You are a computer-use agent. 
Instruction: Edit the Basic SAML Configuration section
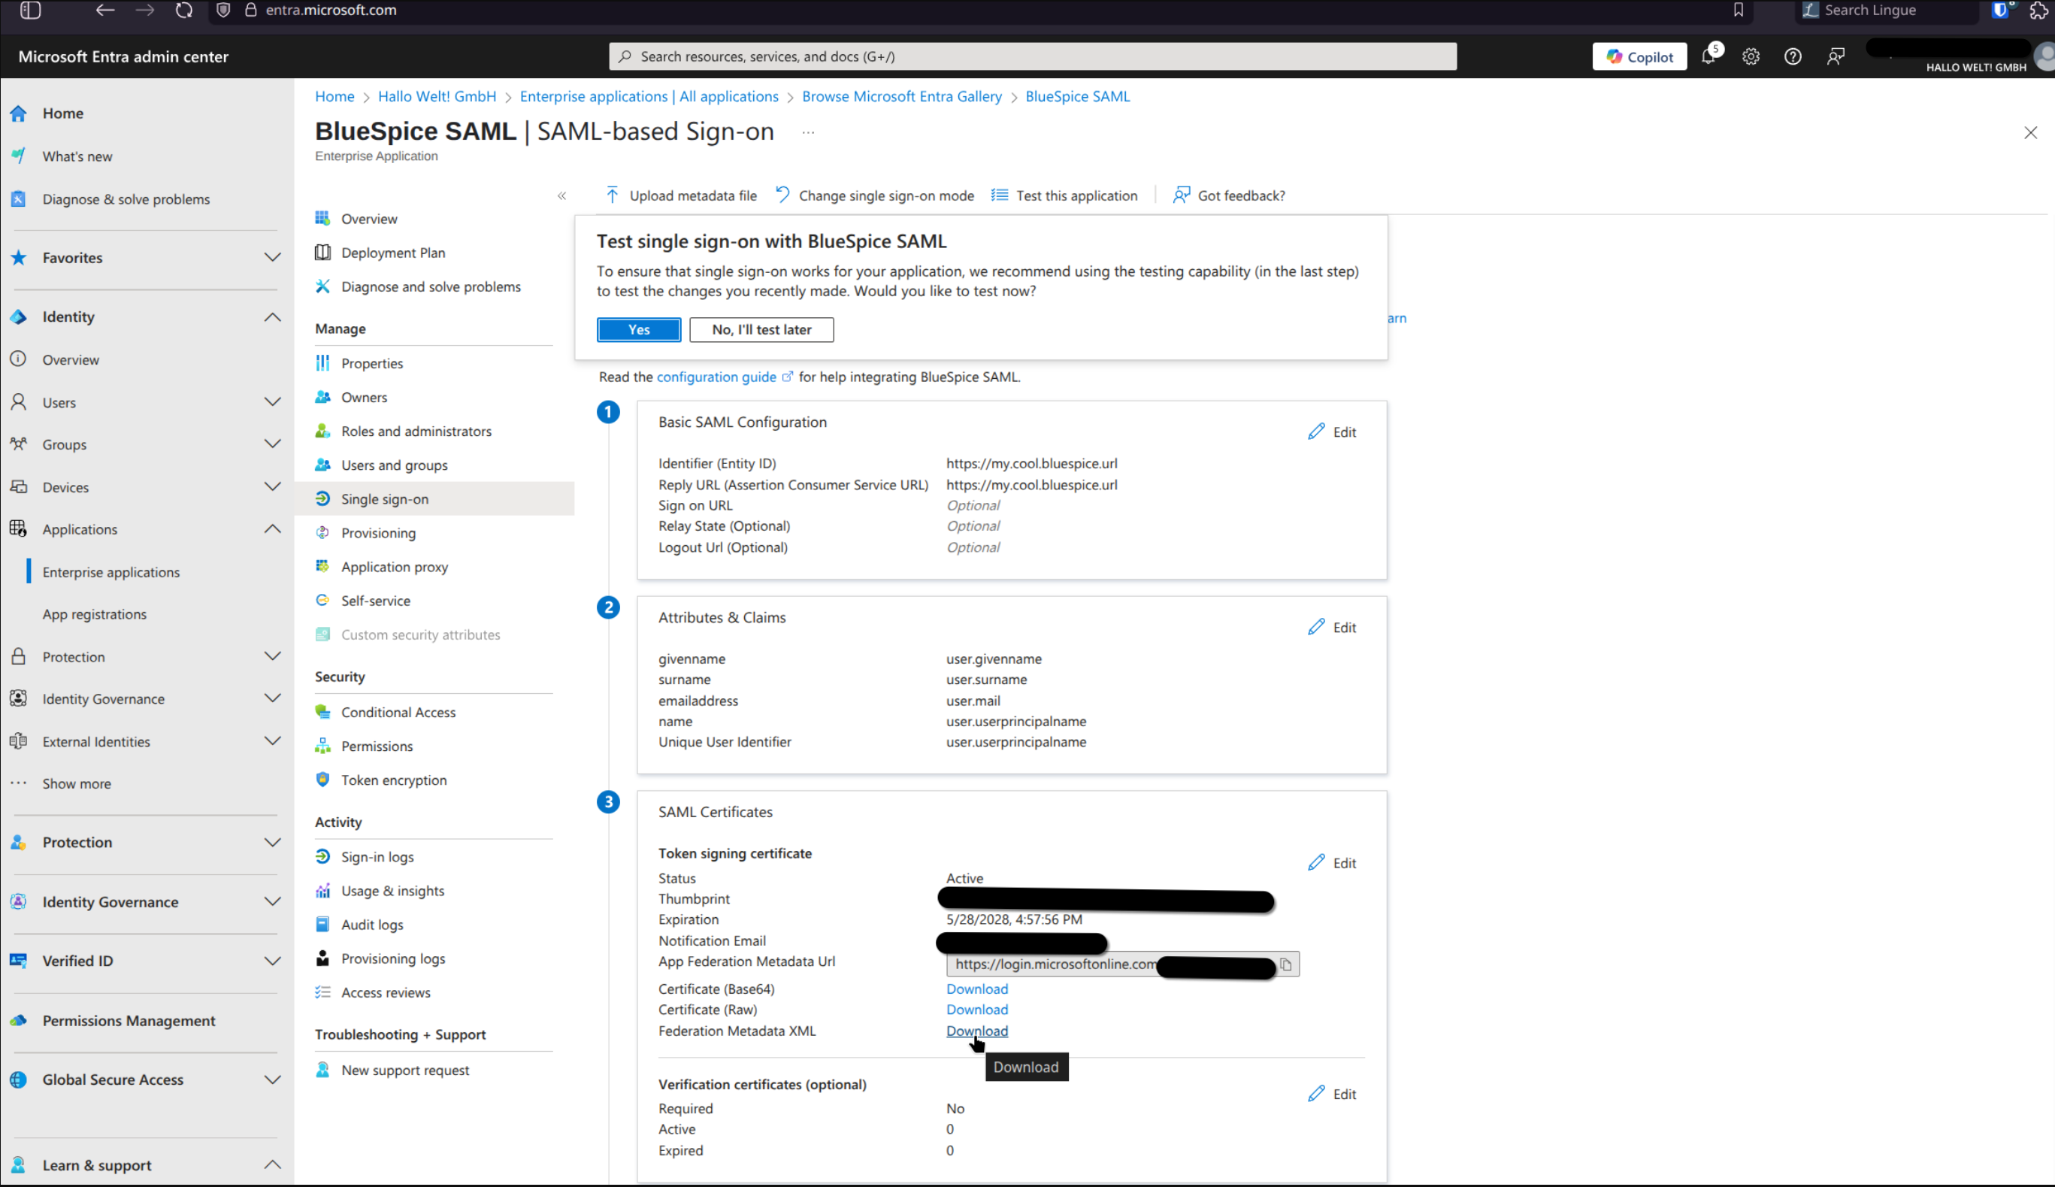(1332, 432)
